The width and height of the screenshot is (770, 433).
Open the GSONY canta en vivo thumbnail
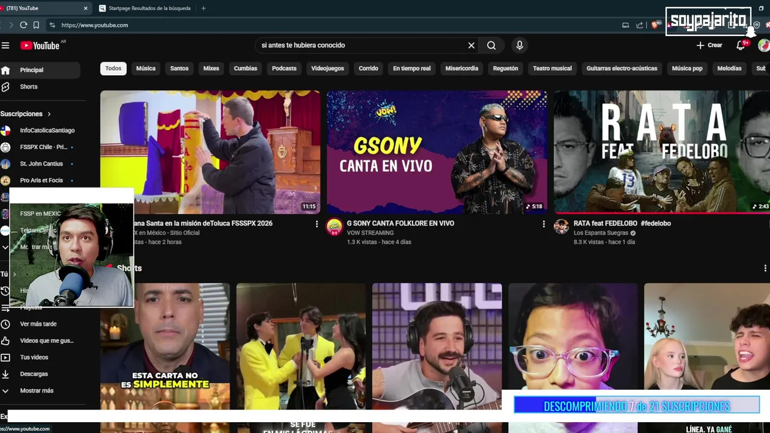click(437, 152)
